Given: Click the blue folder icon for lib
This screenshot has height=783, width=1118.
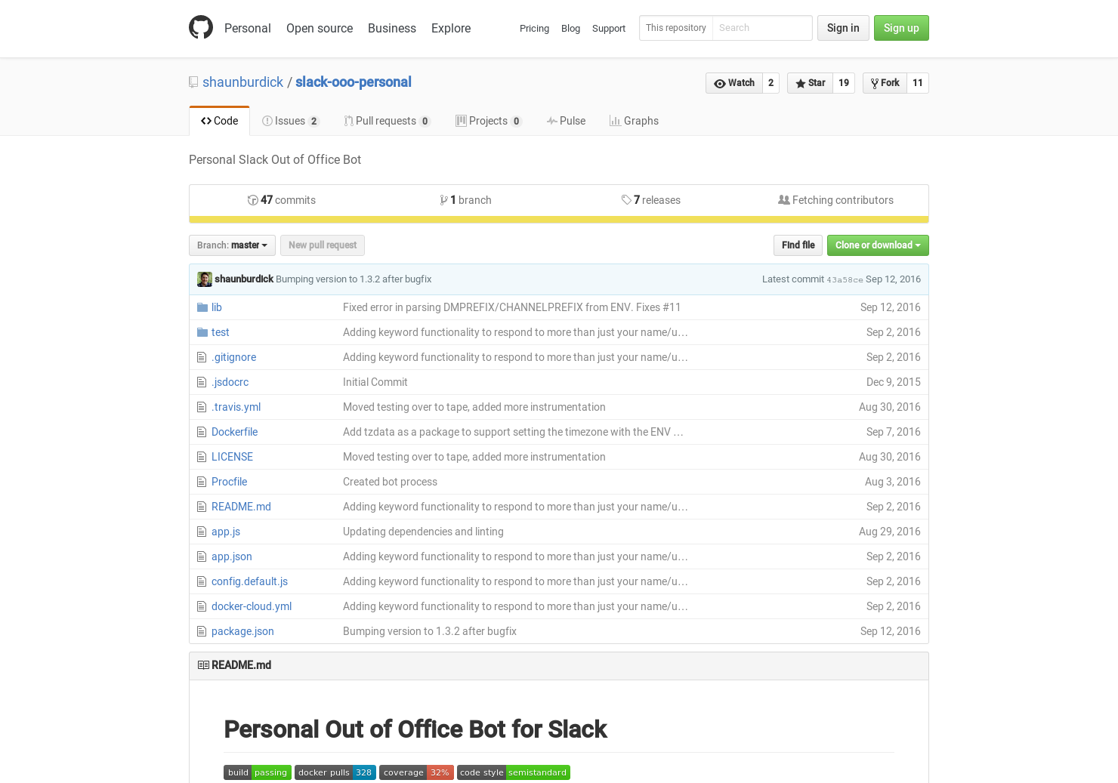Looking at the screenshot, I should click(202, 307).
